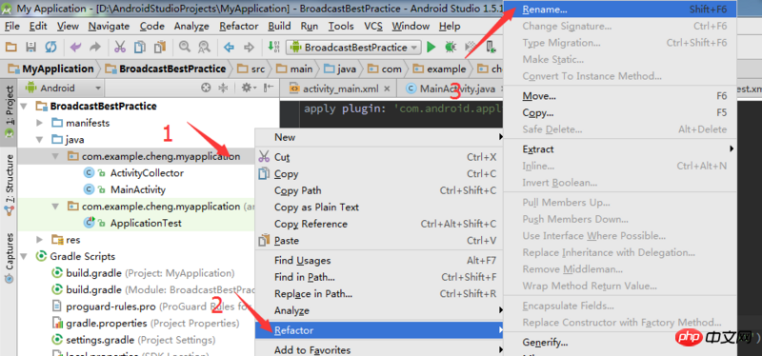Click the src breadcrumb
Viewport: 762px width, 356px height.
[x=252, y=69]
